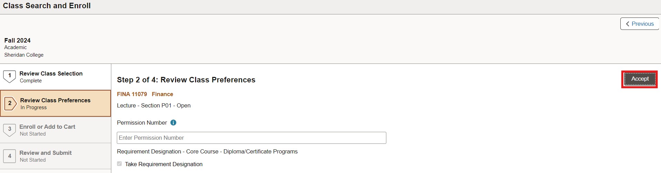Open the Review and Submit step
661x173 pixels.
(x=45, y=153)
